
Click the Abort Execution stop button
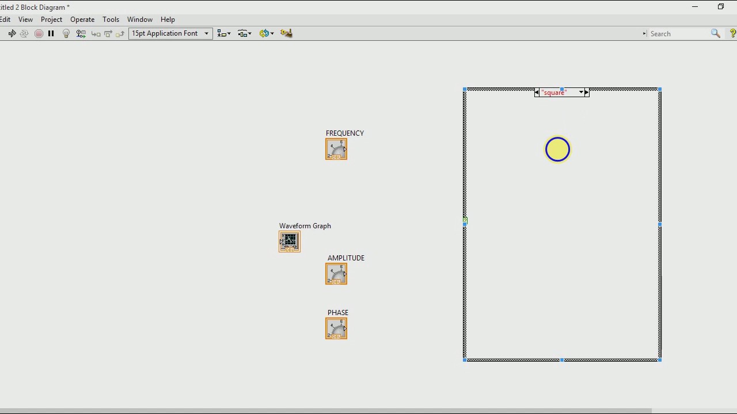tap(39, 33)
